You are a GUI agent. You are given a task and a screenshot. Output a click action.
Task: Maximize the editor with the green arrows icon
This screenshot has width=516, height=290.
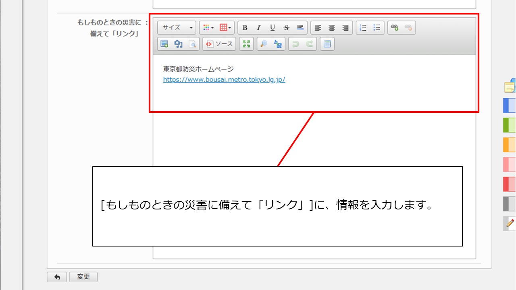click(x=246, y=44)
